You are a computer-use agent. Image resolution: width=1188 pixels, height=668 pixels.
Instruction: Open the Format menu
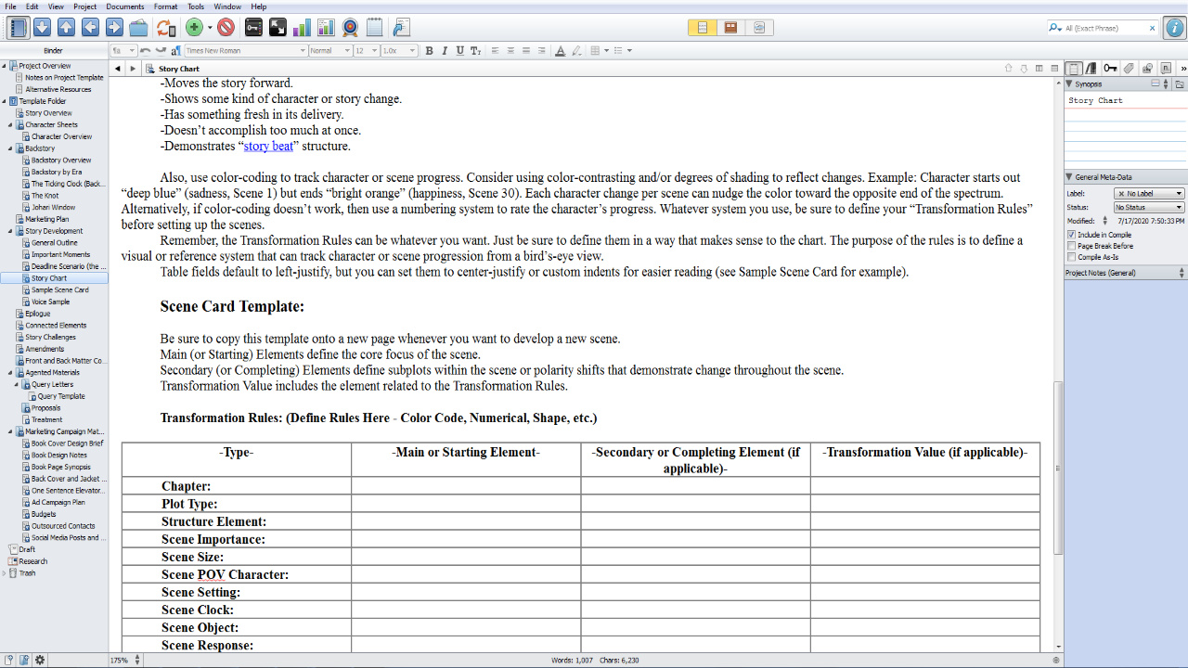tap(165, 6)
